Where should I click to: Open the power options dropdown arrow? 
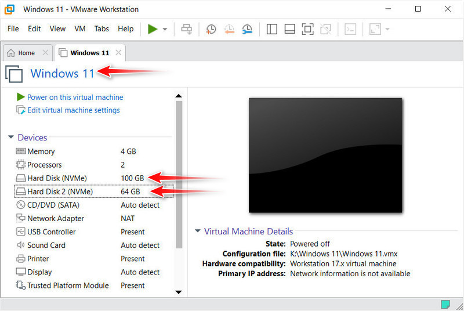(165, 29)
